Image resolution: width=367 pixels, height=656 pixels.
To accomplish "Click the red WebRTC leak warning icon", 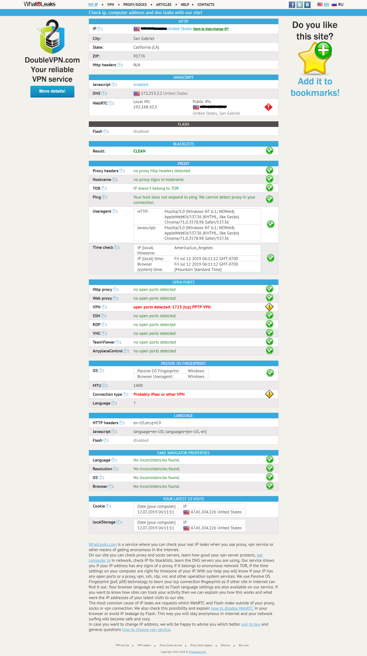I will coord(268,107).
